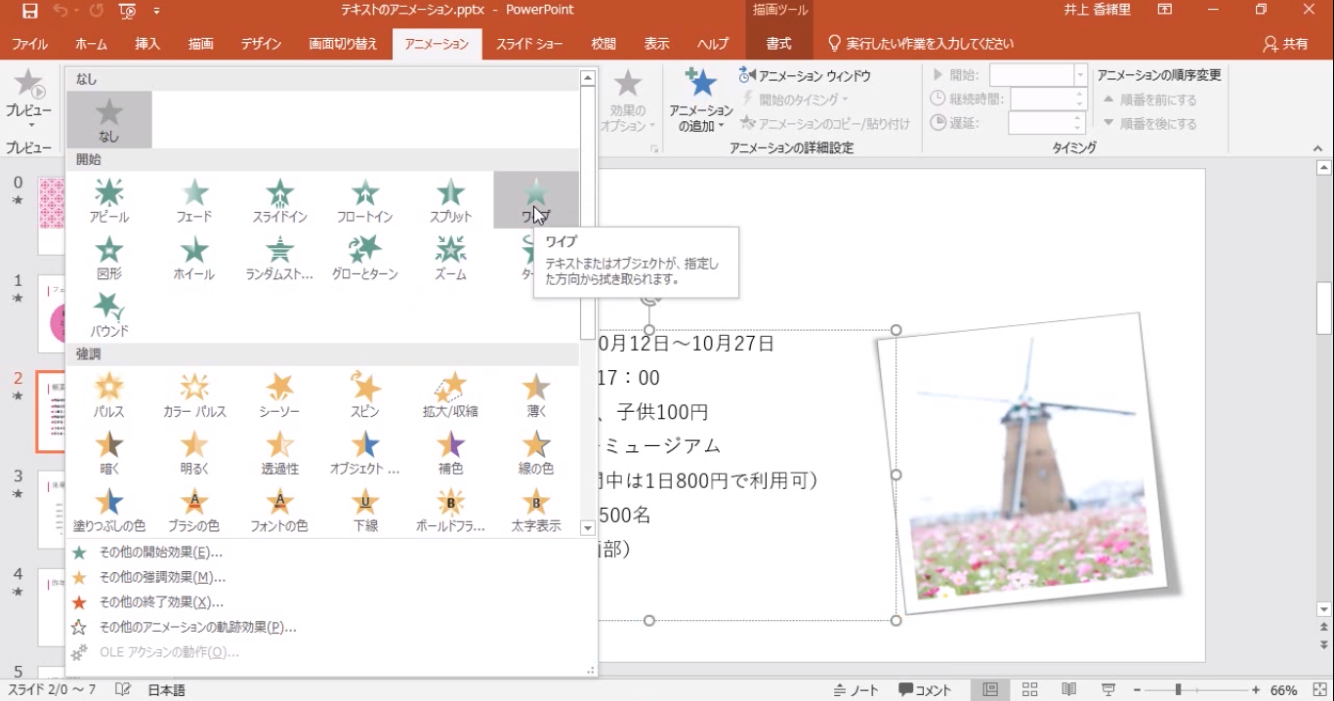This screenshot has width=1334, height=701.
Task: Click the 実行したい作業を入力してください search box
Action: pos(921,44)
